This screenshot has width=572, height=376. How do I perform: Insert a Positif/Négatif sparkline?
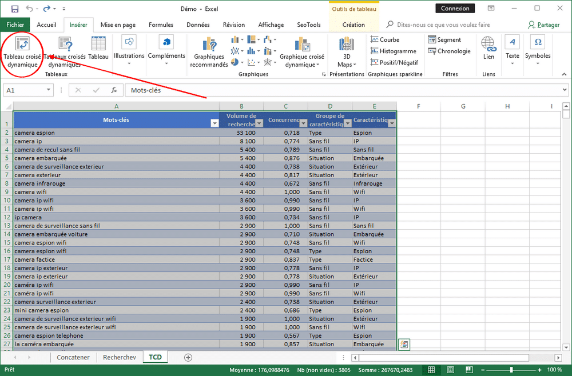tap(394, 62)
